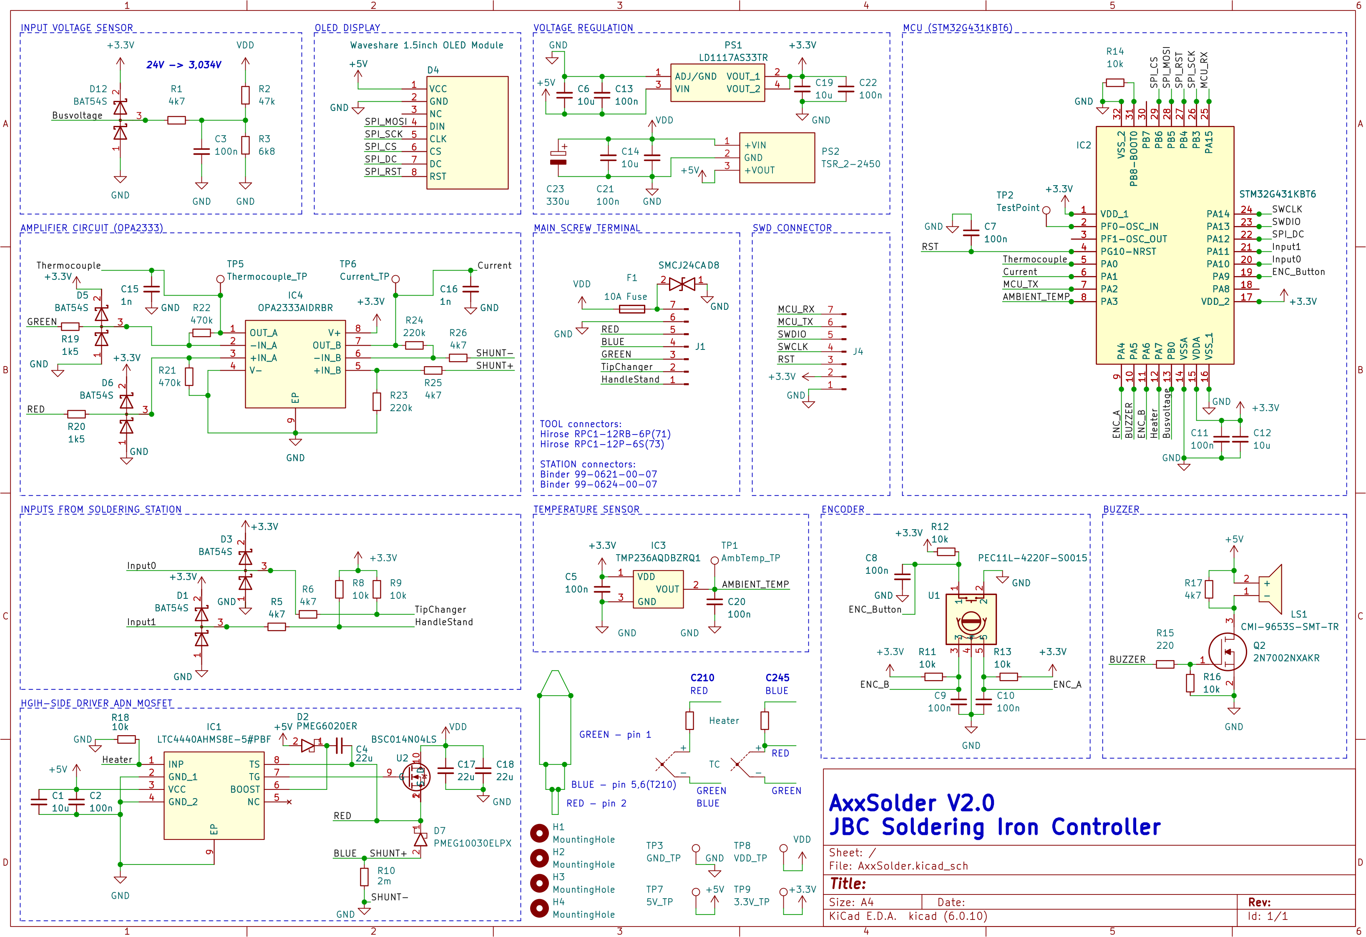Image resolution: width=1366 pixels, height=937 pixels.
Task: Click the OPA2333AIDRBR op-amp IC4 symbol
Action: coord(295,364)
